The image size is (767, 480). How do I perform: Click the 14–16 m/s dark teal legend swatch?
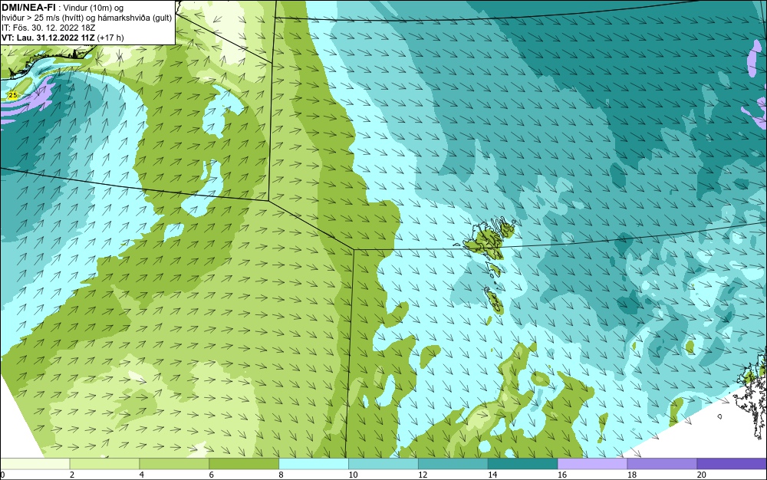[x=523, y=463]
